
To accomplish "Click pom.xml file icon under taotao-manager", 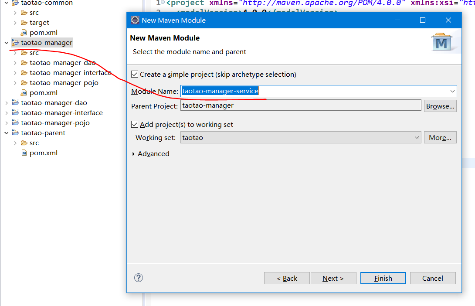I will tap(24, 92).
